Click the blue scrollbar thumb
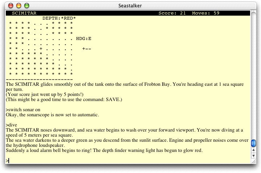Image resolution: width=261 pixels, height=173 pixels. (253, 143)
